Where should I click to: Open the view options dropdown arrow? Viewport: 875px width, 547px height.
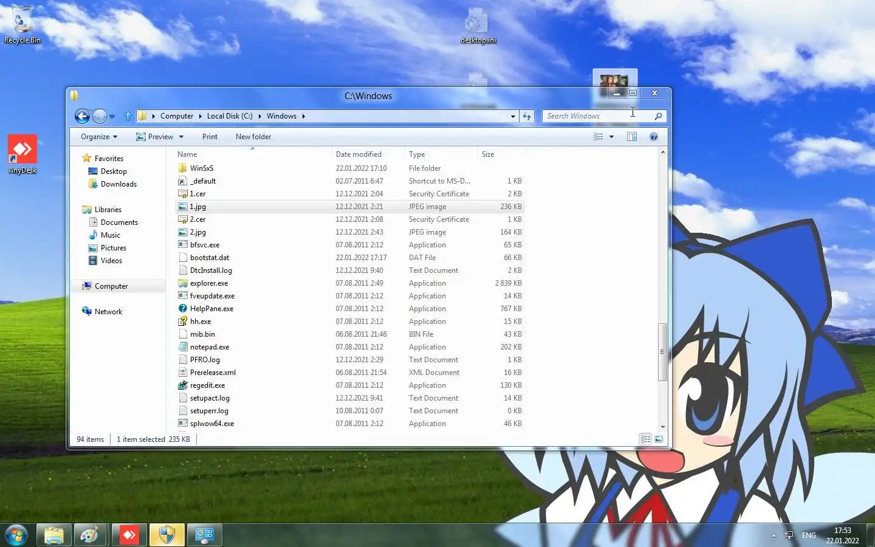click(611, 137)
